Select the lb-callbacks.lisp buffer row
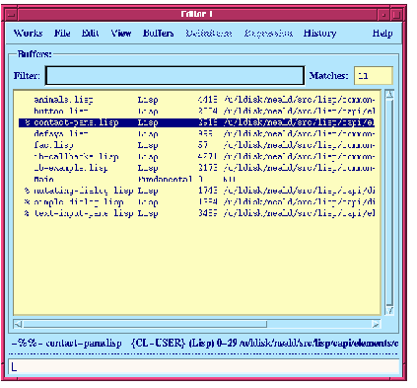This screenshot has width=417, height=388. tap(196, 156)
